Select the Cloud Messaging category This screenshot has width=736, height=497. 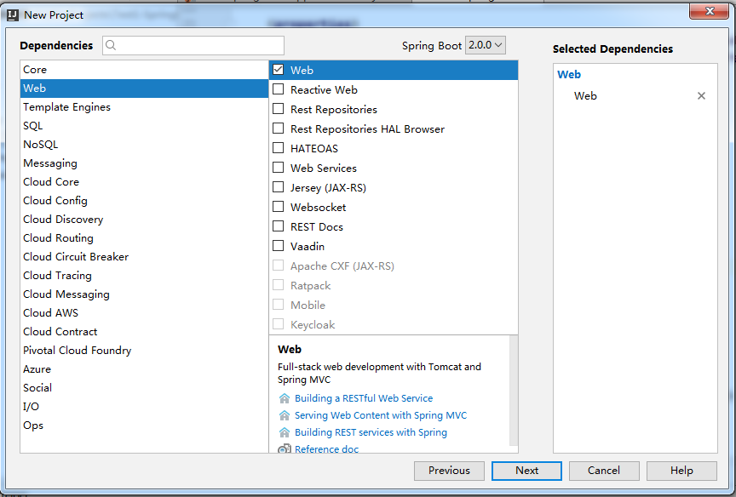point(144,294)
